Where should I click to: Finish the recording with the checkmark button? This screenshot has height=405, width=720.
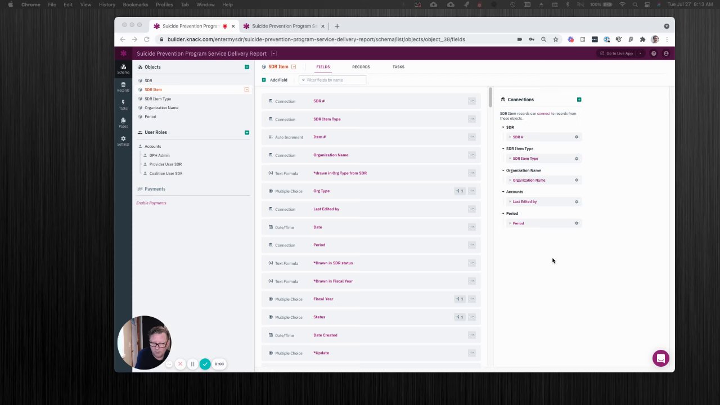(x=205, y=364)
